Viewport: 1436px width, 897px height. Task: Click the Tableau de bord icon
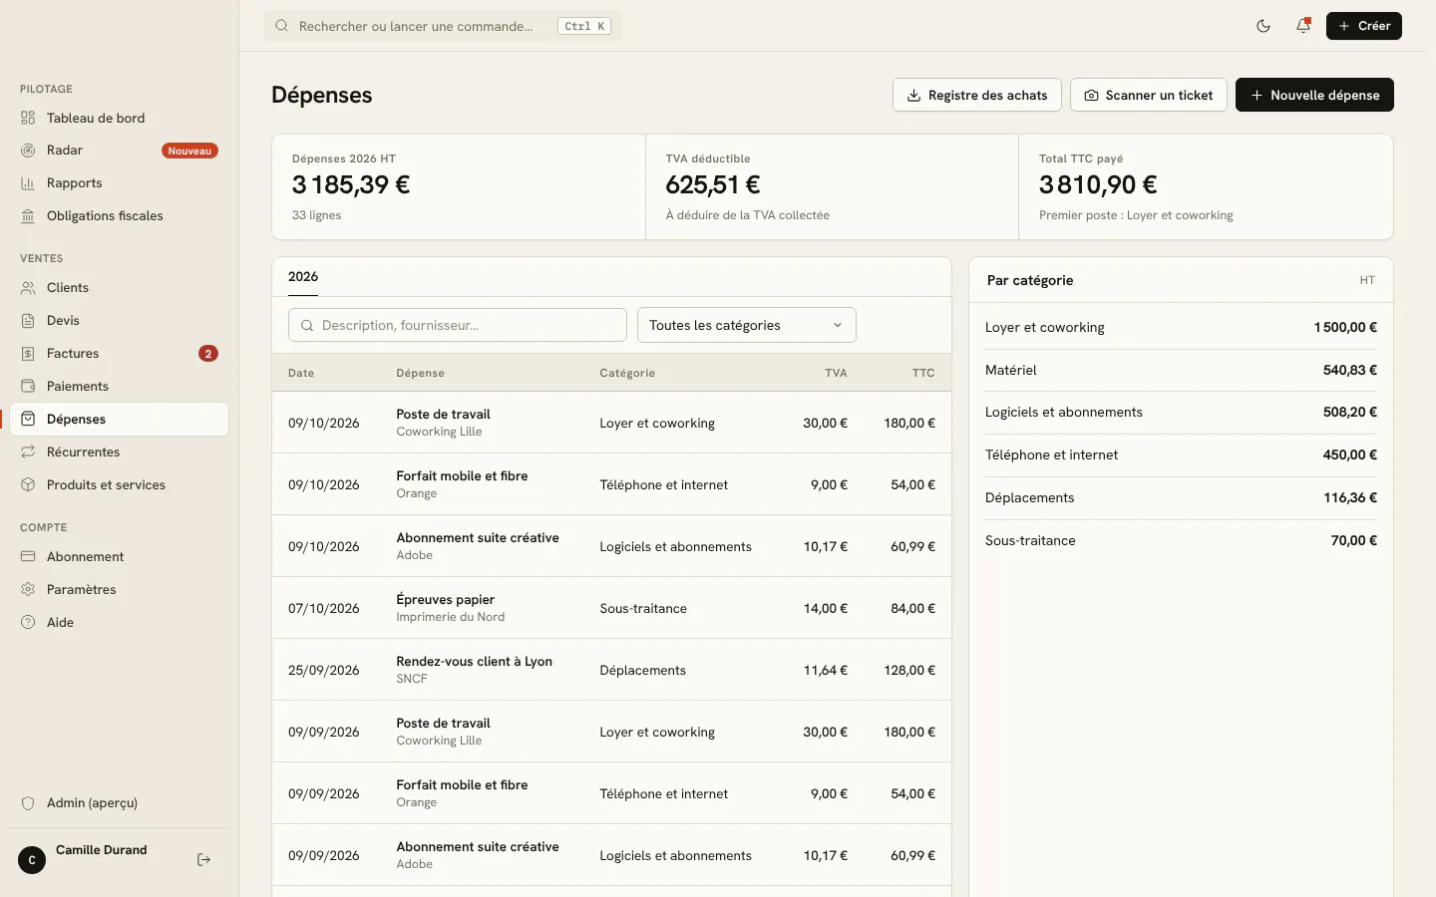pyautogui.click(x=28, y=118)
